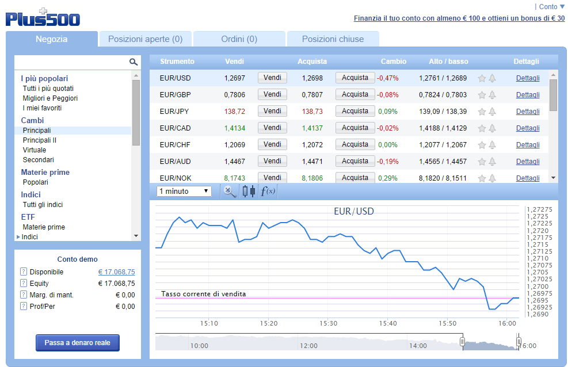Expand the Indici tree item arrow

click(18, 236)
